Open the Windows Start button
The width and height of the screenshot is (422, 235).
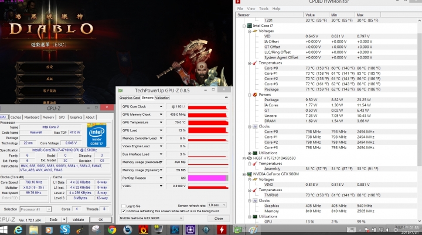point(4,230)
